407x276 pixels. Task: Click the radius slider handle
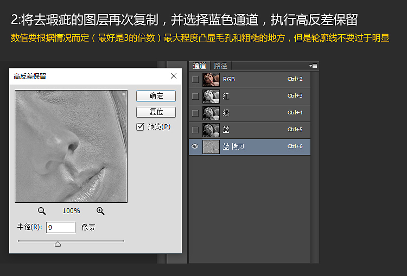[x=58, y=244]
